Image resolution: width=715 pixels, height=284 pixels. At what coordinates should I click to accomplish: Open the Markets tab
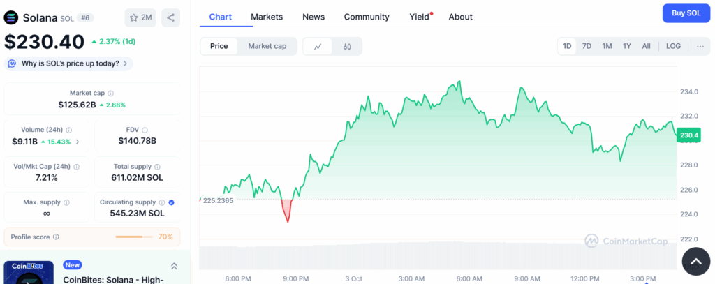pos(267,17)
